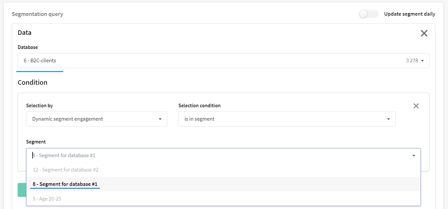Image resolution: width=448 pixels, height=209 pixels.
Task: Click the partially hidden green button
Action: [x=22, y=190]
